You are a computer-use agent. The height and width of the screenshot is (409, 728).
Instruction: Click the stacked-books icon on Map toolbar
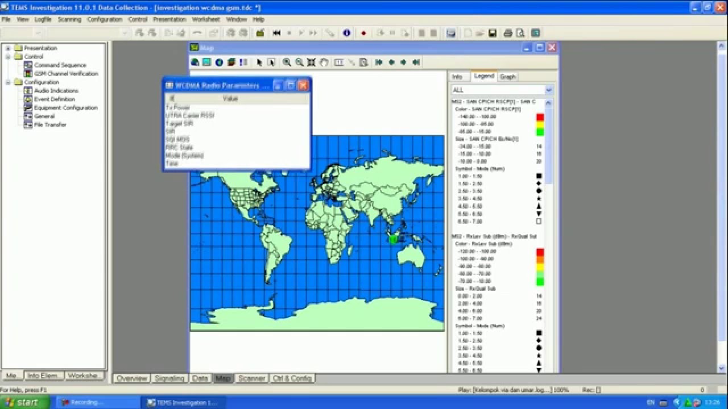[x=231, y=62]
